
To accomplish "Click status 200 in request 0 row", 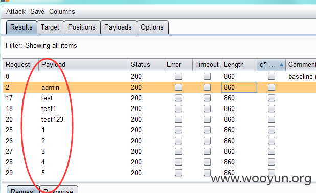I will [x=146, y=76].
